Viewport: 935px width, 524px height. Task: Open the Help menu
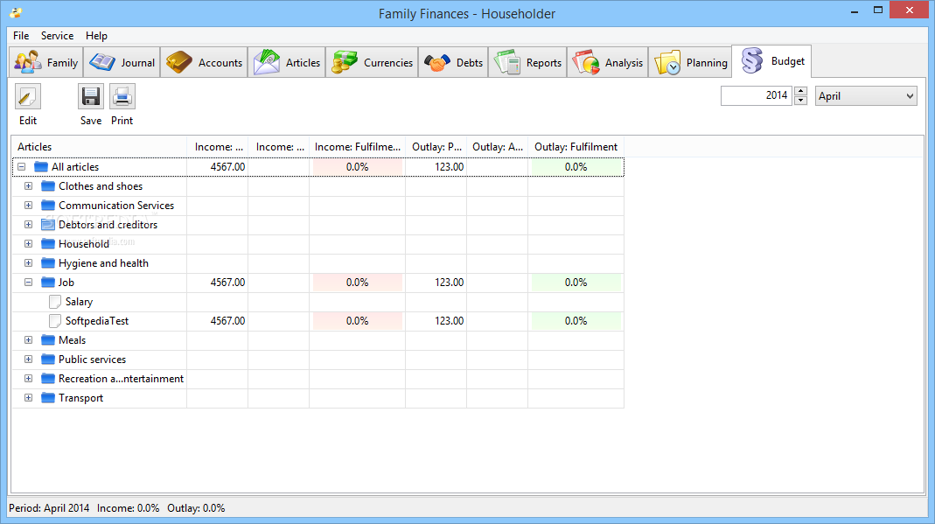pyautogui.click(x=96, y=36)
